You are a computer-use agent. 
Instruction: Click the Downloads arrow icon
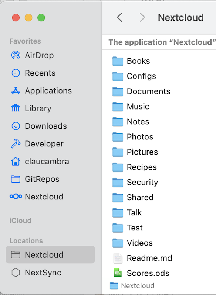point(16,126)
